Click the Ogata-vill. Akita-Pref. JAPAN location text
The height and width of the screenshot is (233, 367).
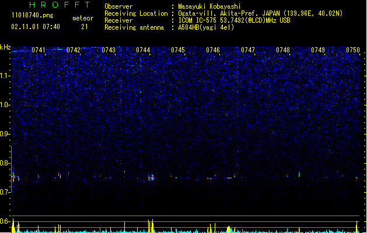point(260,13)
